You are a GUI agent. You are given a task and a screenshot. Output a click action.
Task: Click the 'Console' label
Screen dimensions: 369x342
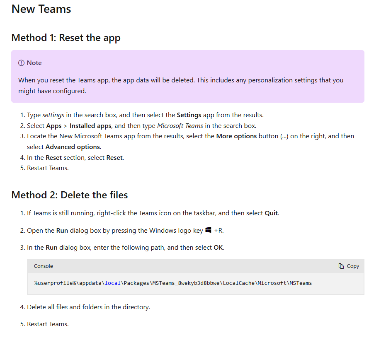43,266
